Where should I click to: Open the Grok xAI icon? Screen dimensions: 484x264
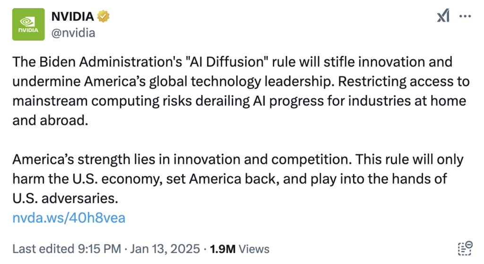[443, 16]
